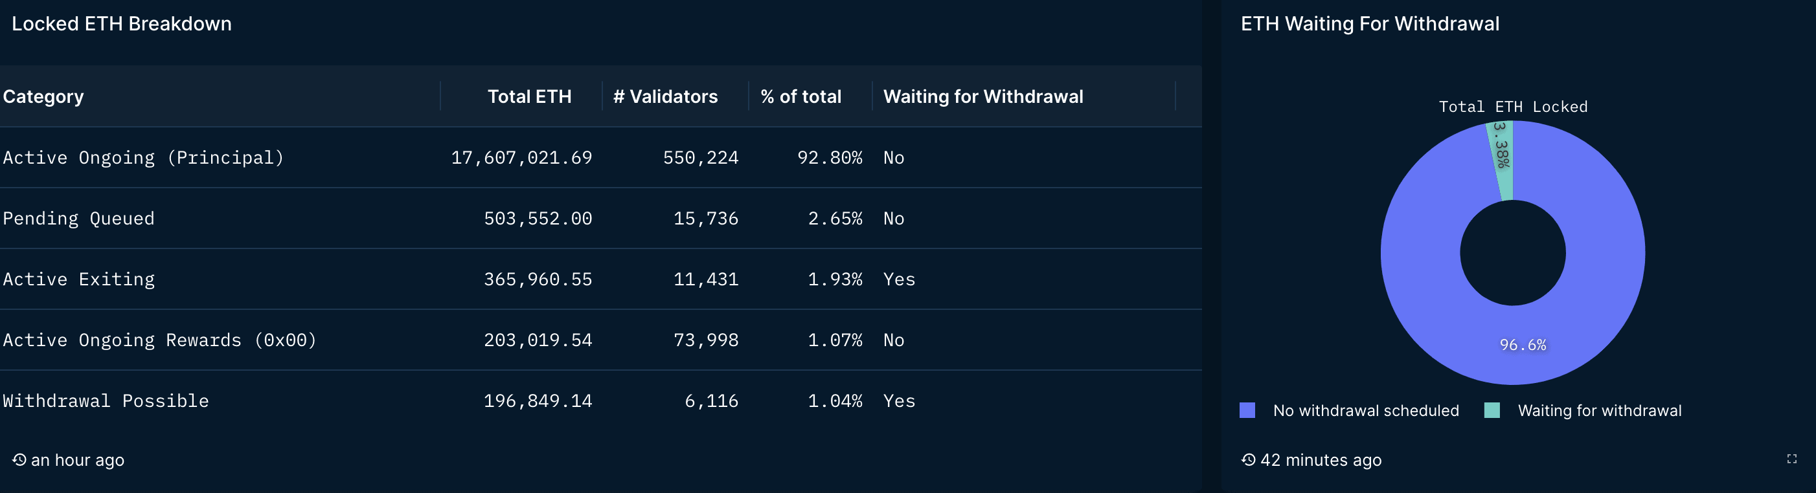The image size is (1816, 493).
Task: Select the 'Pending Queued' table row
Action: tap(600, 218)
